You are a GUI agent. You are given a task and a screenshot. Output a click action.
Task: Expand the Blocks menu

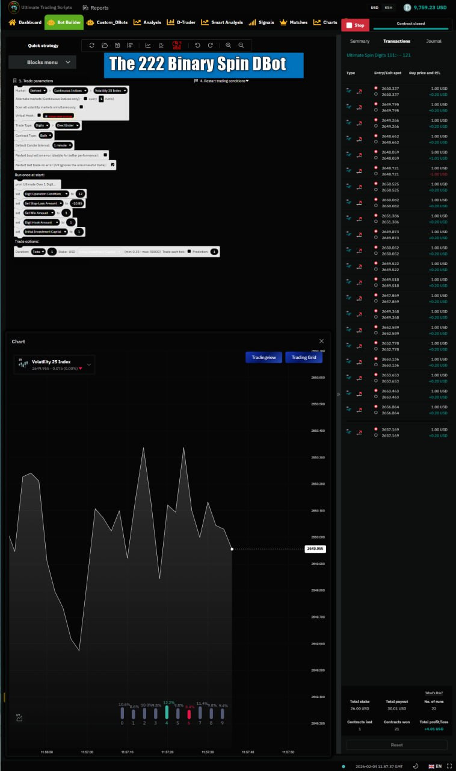[43, 62]
